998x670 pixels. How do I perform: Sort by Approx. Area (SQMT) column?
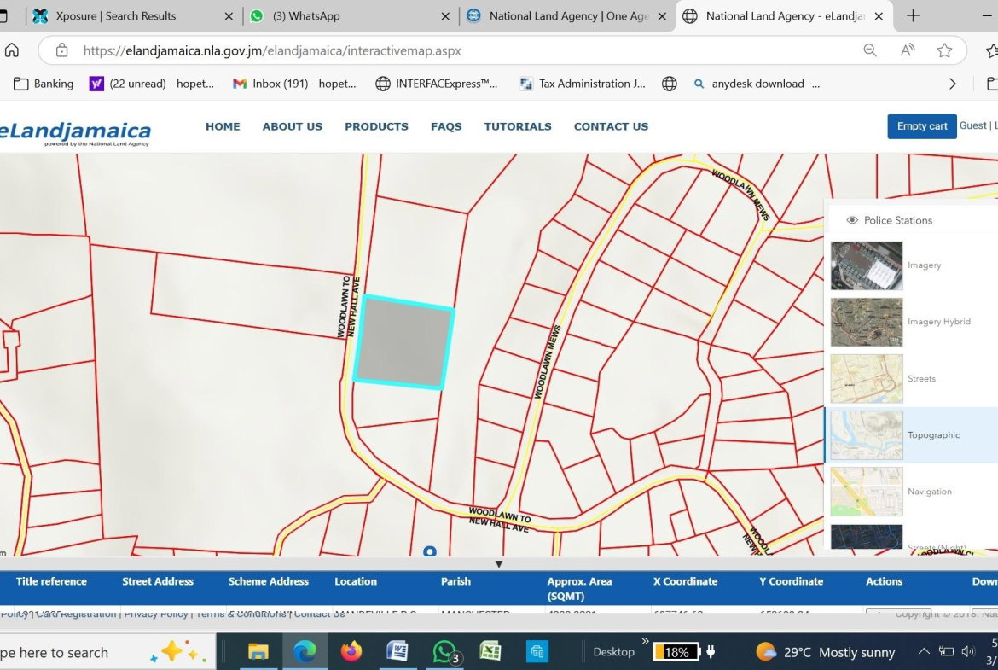pos(579,588)
